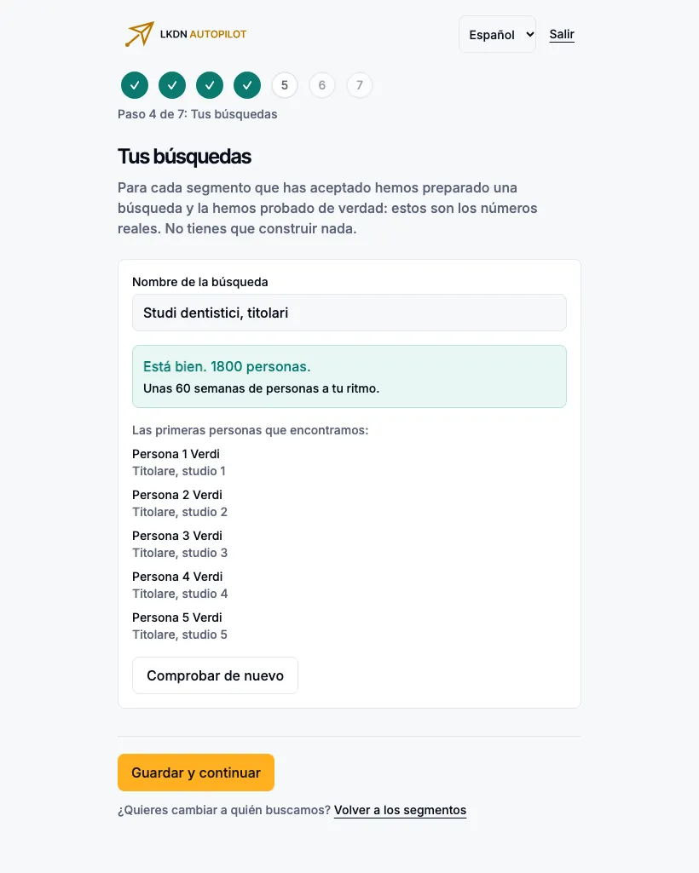Go to step 5 circle
This screenshot has width=699, height=873.
(284, 85)
